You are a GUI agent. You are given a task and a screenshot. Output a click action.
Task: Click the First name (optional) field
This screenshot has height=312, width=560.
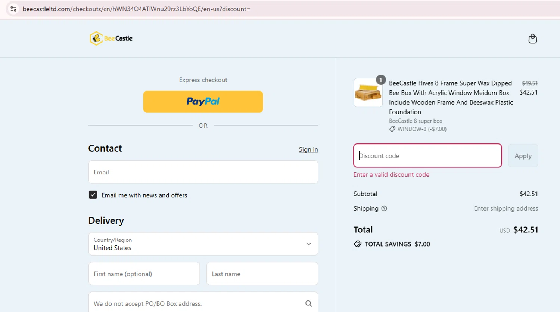144,274
